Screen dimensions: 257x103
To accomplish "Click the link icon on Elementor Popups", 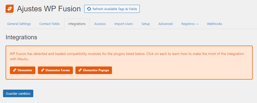I will tap(80, 70).
